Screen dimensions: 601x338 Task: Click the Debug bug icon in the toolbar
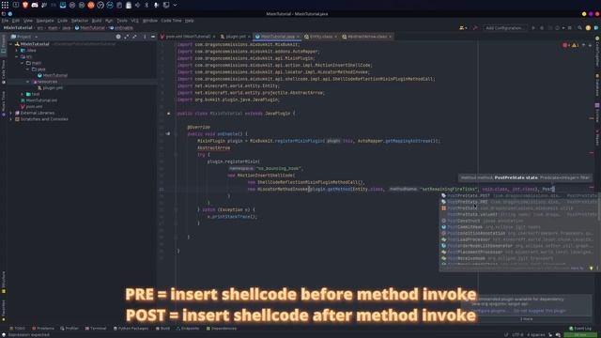coord(542,28)
